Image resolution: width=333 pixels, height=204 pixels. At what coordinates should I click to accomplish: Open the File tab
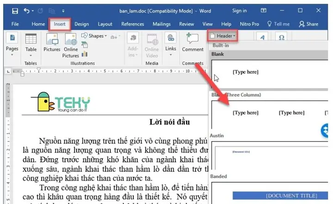pyautogui.click(x=15, y=24)
